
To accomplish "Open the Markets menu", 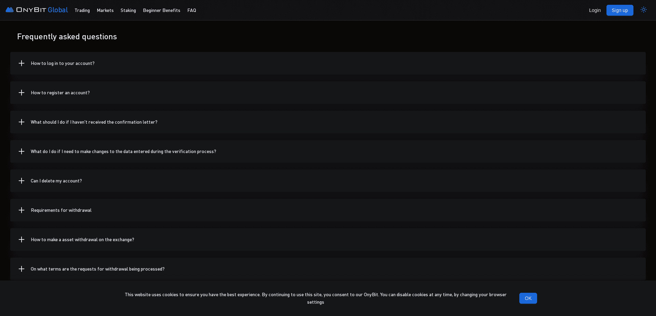I will (105, 10).
